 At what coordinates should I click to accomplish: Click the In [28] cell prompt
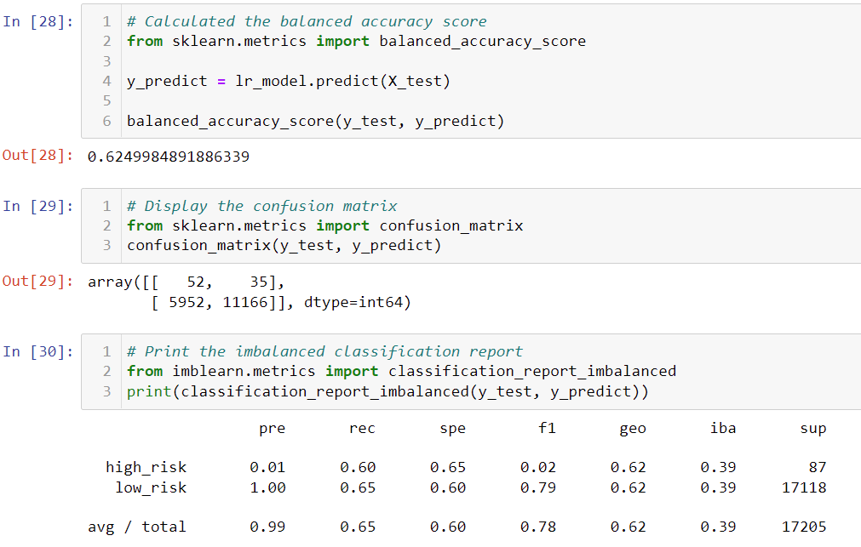coord(37,21)
